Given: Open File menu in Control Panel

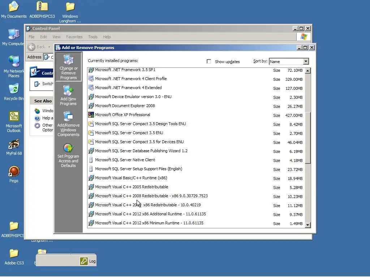Looking at the screenshot, I should click(31, 37).
